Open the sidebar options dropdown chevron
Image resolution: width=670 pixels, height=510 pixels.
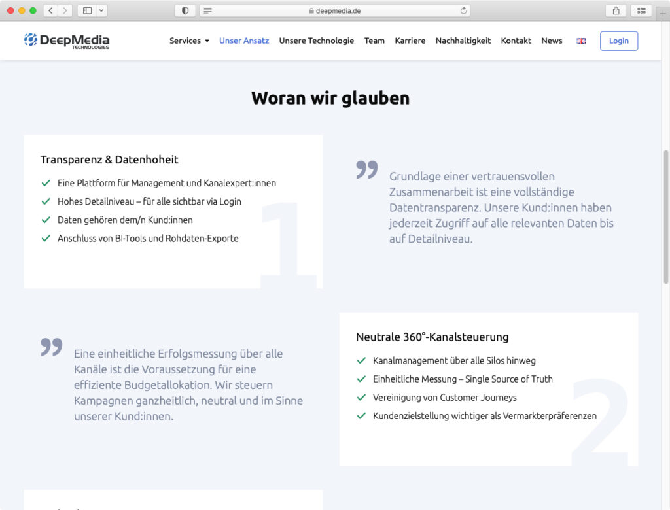click(x=101, y=10)
